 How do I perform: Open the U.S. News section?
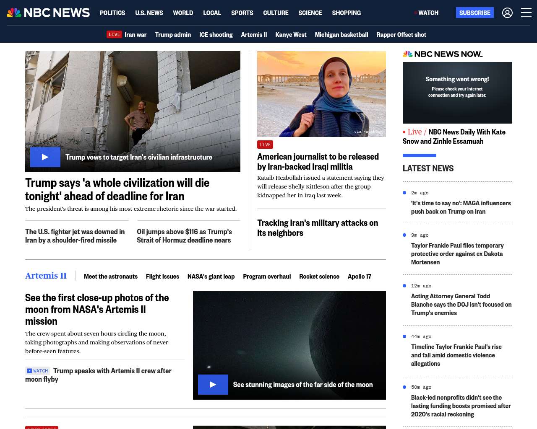click(149, 13)
